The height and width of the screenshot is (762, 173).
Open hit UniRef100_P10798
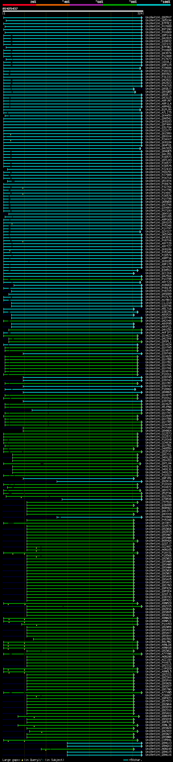pyautogui.click(x=158, y=199)
